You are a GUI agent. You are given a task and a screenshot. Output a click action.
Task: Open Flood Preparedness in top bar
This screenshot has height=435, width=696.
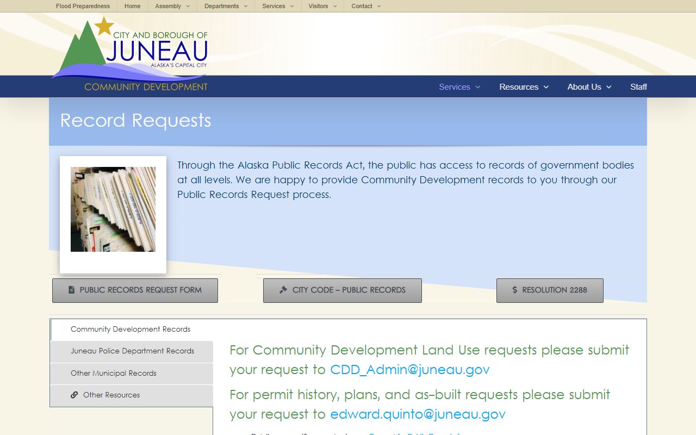(83, 7)
